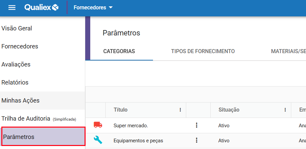Select Parâmetros in the sidebar
This screenshot has height=149, width=306.
point(19,137)
